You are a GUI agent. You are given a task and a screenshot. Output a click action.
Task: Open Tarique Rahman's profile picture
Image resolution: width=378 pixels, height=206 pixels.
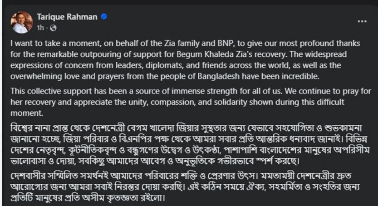(22, 22)
